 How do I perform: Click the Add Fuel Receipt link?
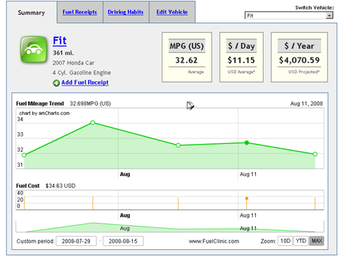tap(85, 82)
